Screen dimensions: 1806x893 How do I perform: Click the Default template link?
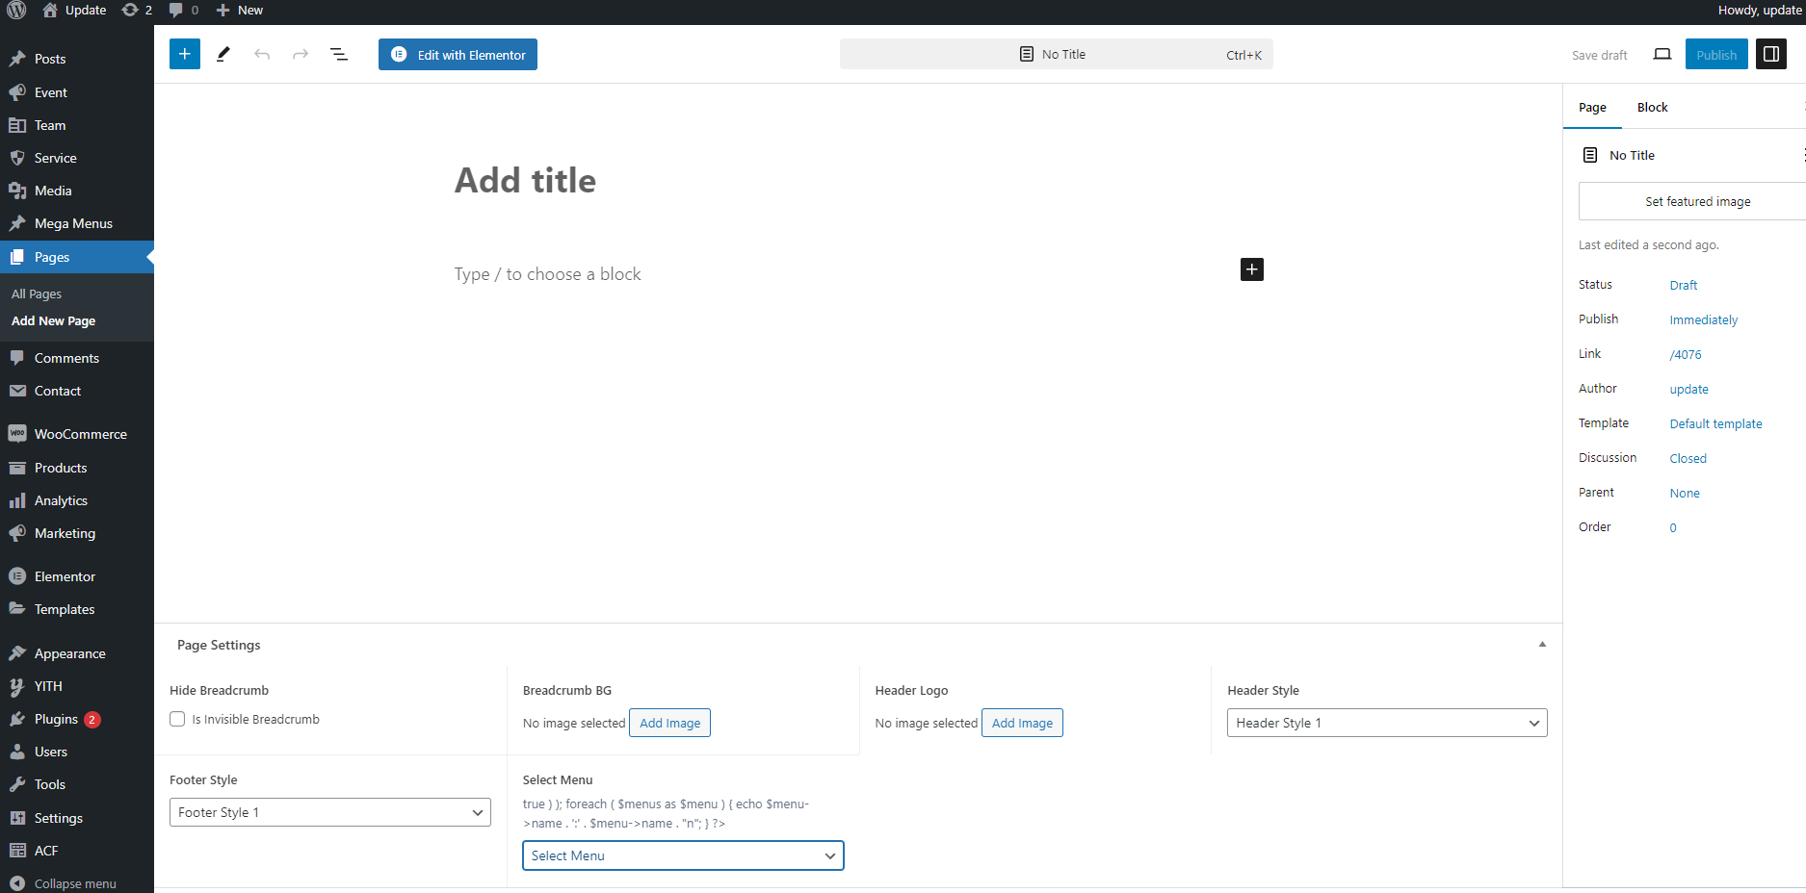tap(1715, 423)
